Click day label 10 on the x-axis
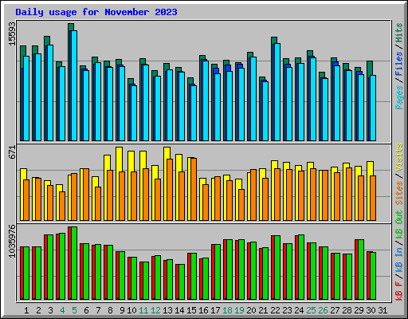This screenshot has width=408, height=319. coord(131,310)
